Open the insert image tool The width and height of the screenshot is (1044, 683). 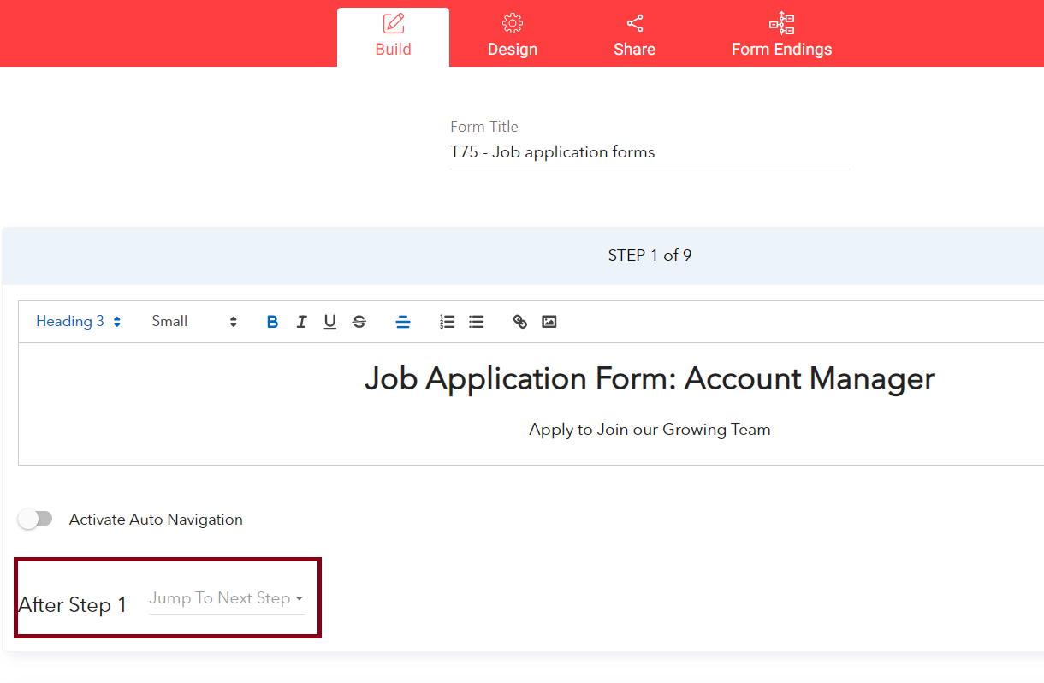click(549, 321)
